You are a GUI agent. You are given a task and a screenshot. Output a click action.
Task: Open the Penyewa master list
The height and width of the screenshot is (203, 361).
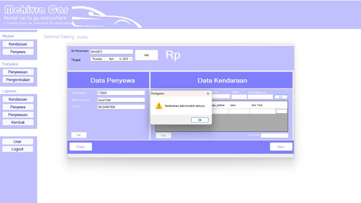[18, 52]
